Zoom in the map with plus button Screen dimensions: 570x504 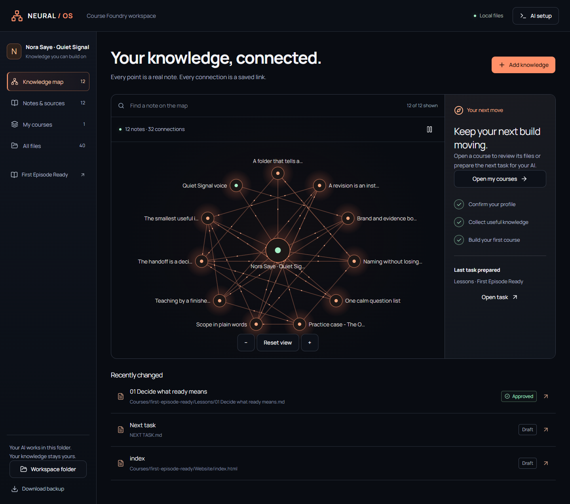(x=310, y=343)
